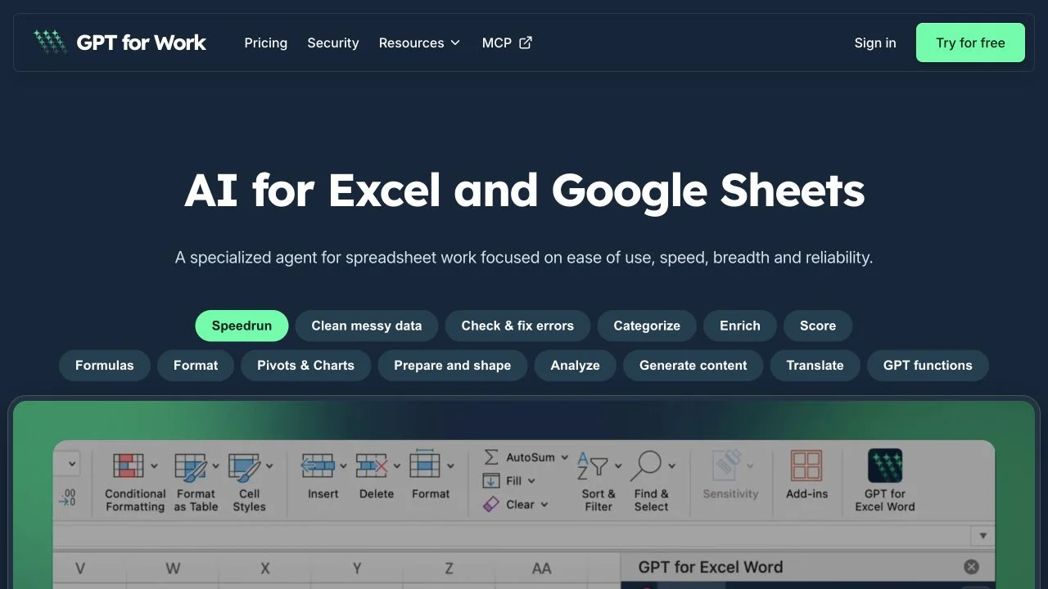Open the Analyze tab
The width and height of the screenshot is (1048, 589).
575,366
